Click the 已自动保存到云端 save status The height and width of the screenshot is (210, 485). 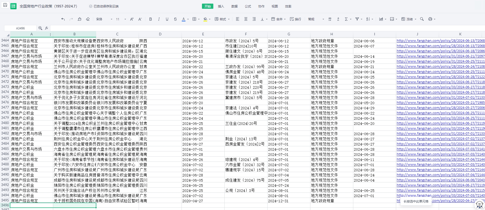pos(104,6)
